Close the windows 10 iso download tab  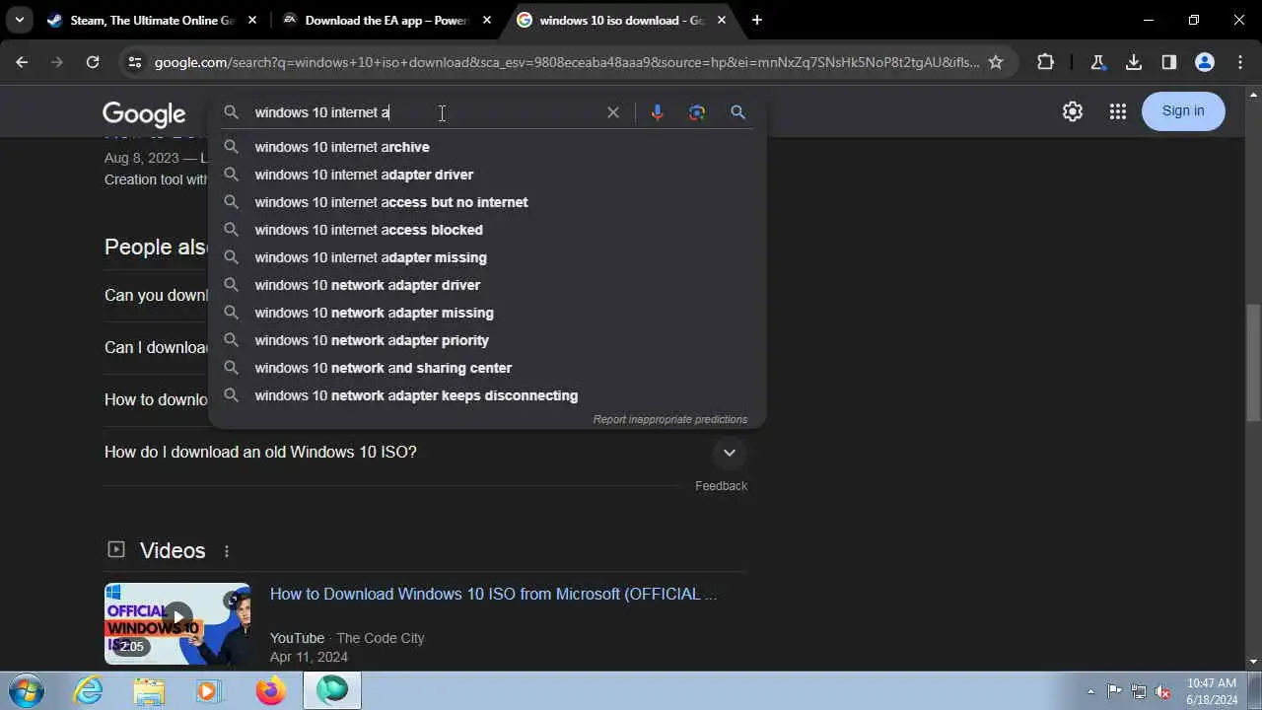coord(722,20)
